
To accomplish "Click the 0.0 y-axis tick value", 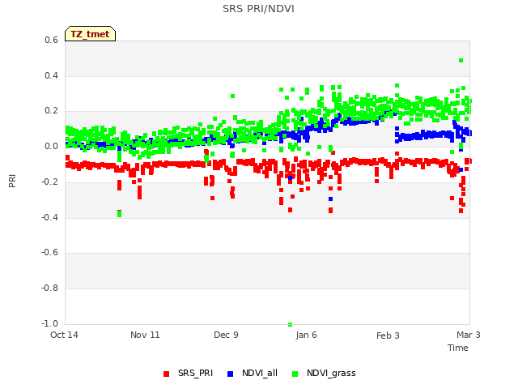I will [51, 146].
